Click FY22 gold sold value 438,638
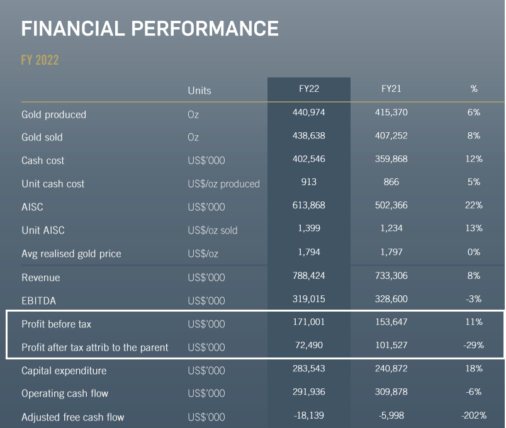506x428 pixels. pyautogui.click(x=309, y=135)
